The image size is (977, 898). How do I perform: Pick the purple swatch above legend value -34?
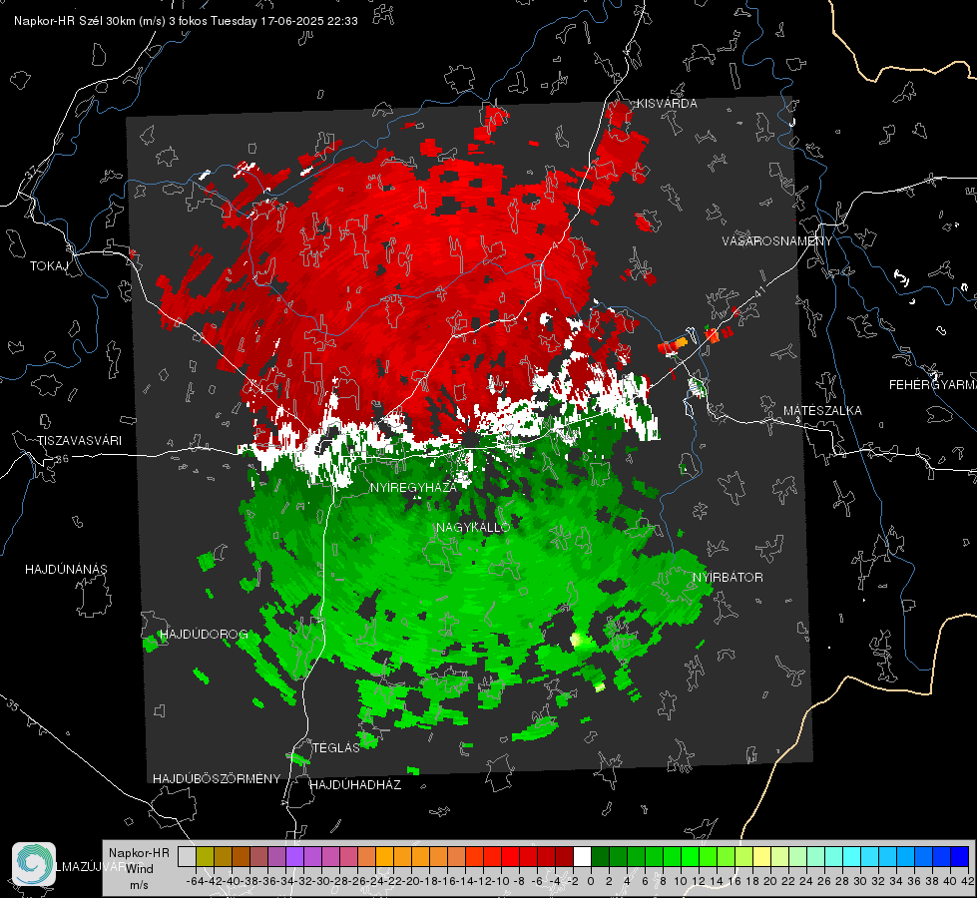tap(294, 856)
